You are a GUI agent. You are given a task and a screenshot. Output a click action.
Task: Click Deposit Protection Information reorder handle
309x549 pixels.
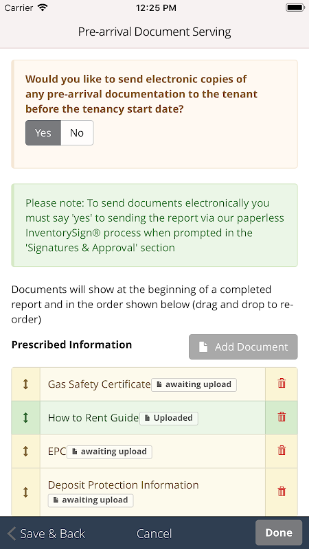[25, 492]
